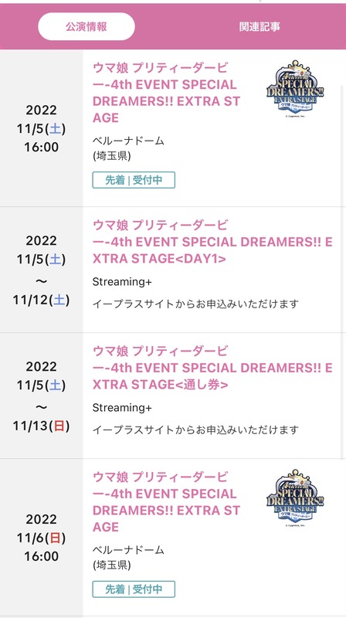The width and height of the screenshot is (346, 618).
Task: Click ベルーナドーム venue text for 11/5 show
Action: point(128,141)
